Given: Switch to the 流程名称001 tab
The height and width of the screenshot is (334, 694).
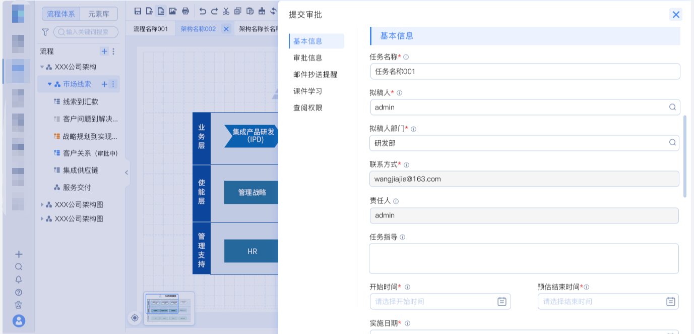Looking at the screenshot, I should point(150,29).
